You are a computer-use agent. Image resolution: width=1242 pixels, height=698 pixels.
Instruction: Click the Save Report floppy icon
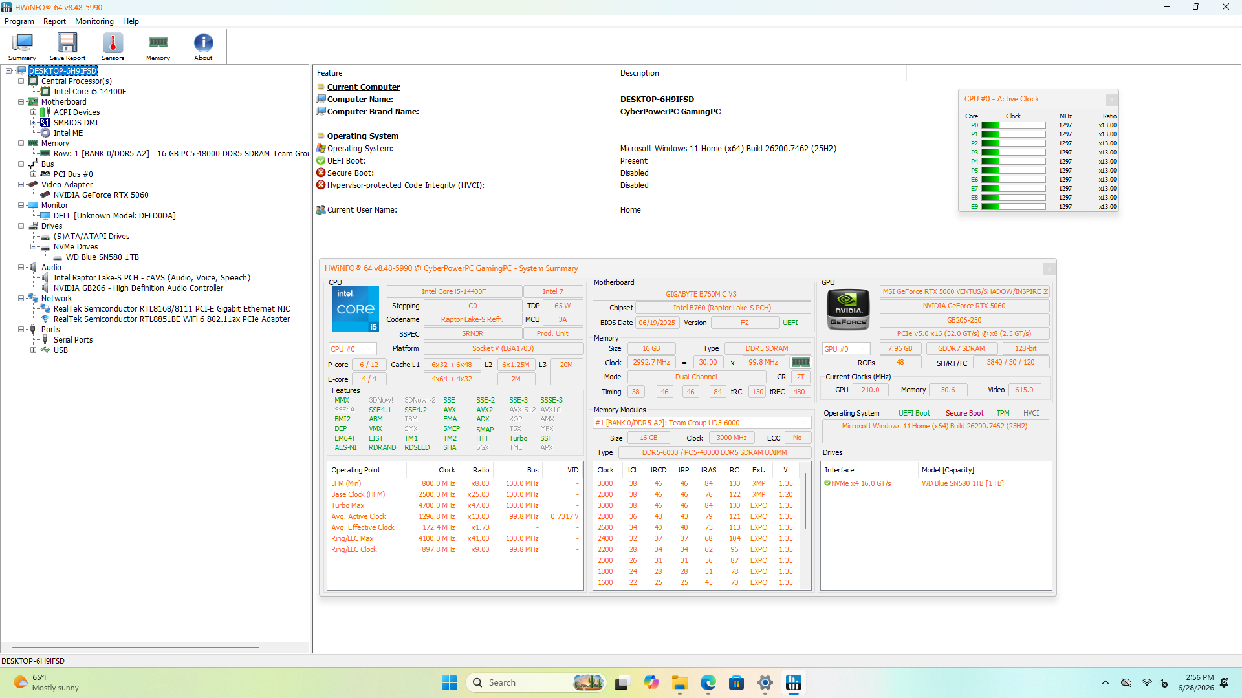67,47
